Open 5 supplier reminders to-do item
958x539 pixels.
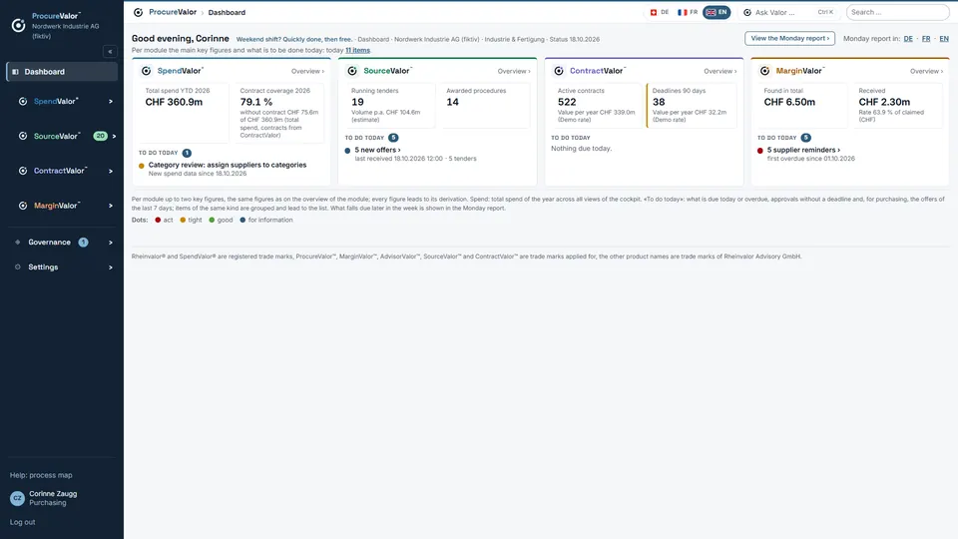pos(803,150)
